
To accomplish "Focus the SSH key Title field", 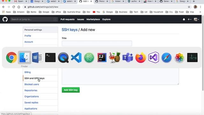I will 97,43.
